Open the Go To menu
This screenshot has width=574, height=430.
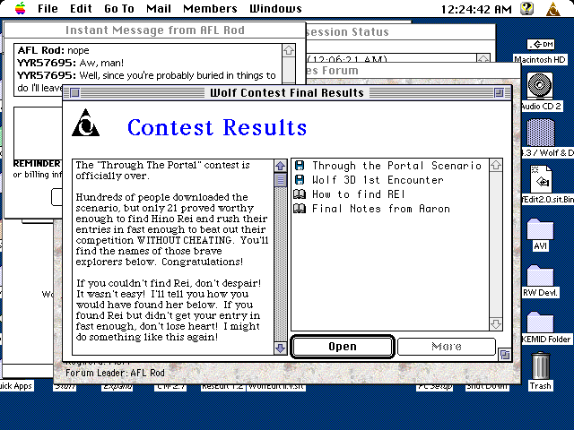119,8
